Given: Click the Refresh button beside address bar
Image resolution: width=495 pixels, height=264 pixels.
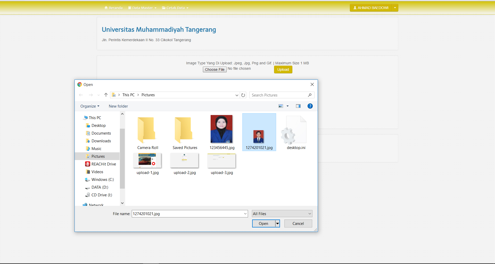Looking at the screenshot, I should 243,95.
